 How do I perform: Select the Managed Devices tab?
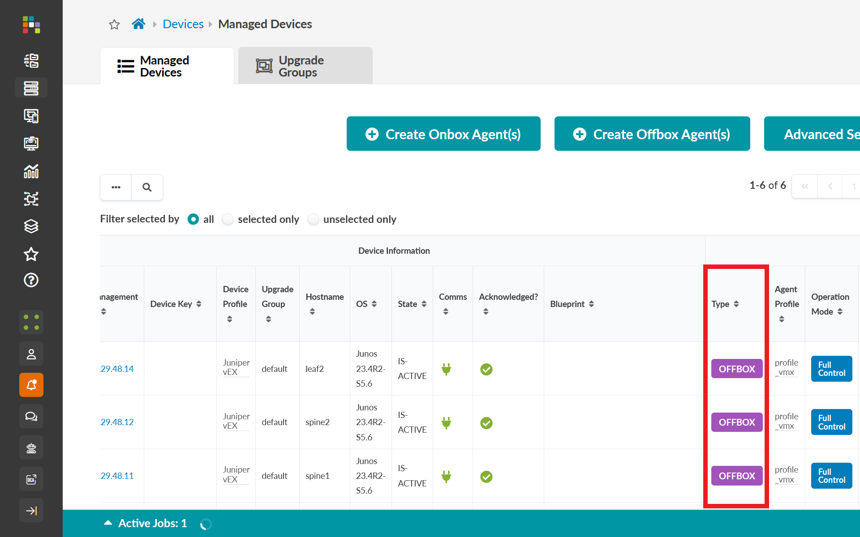coord(167,66)
